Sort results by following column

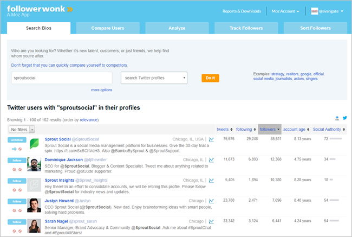[246, 129]
